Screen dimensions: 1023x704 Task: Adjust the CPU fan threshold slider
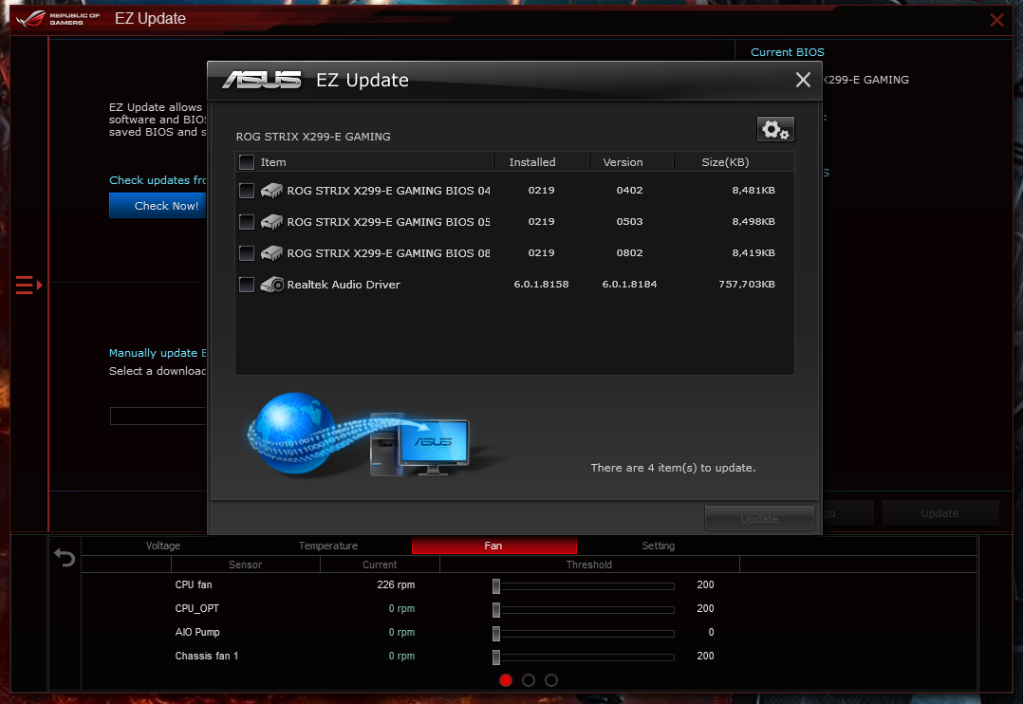(496, 586)
